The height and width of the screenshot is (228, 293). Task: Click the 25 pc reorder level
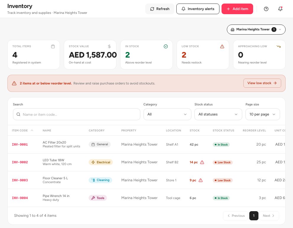tap(261, 162)
